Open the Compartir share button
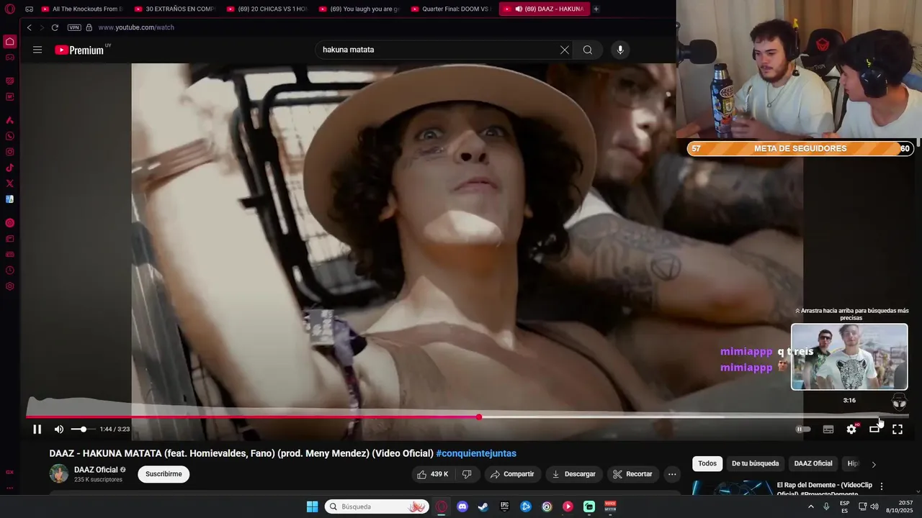Screen dimensions: 922x518 [x=512, y=474]
